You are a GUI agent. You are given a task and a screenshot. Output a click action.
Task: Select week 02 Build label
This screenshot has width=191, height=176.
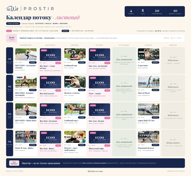coord(10,88)
